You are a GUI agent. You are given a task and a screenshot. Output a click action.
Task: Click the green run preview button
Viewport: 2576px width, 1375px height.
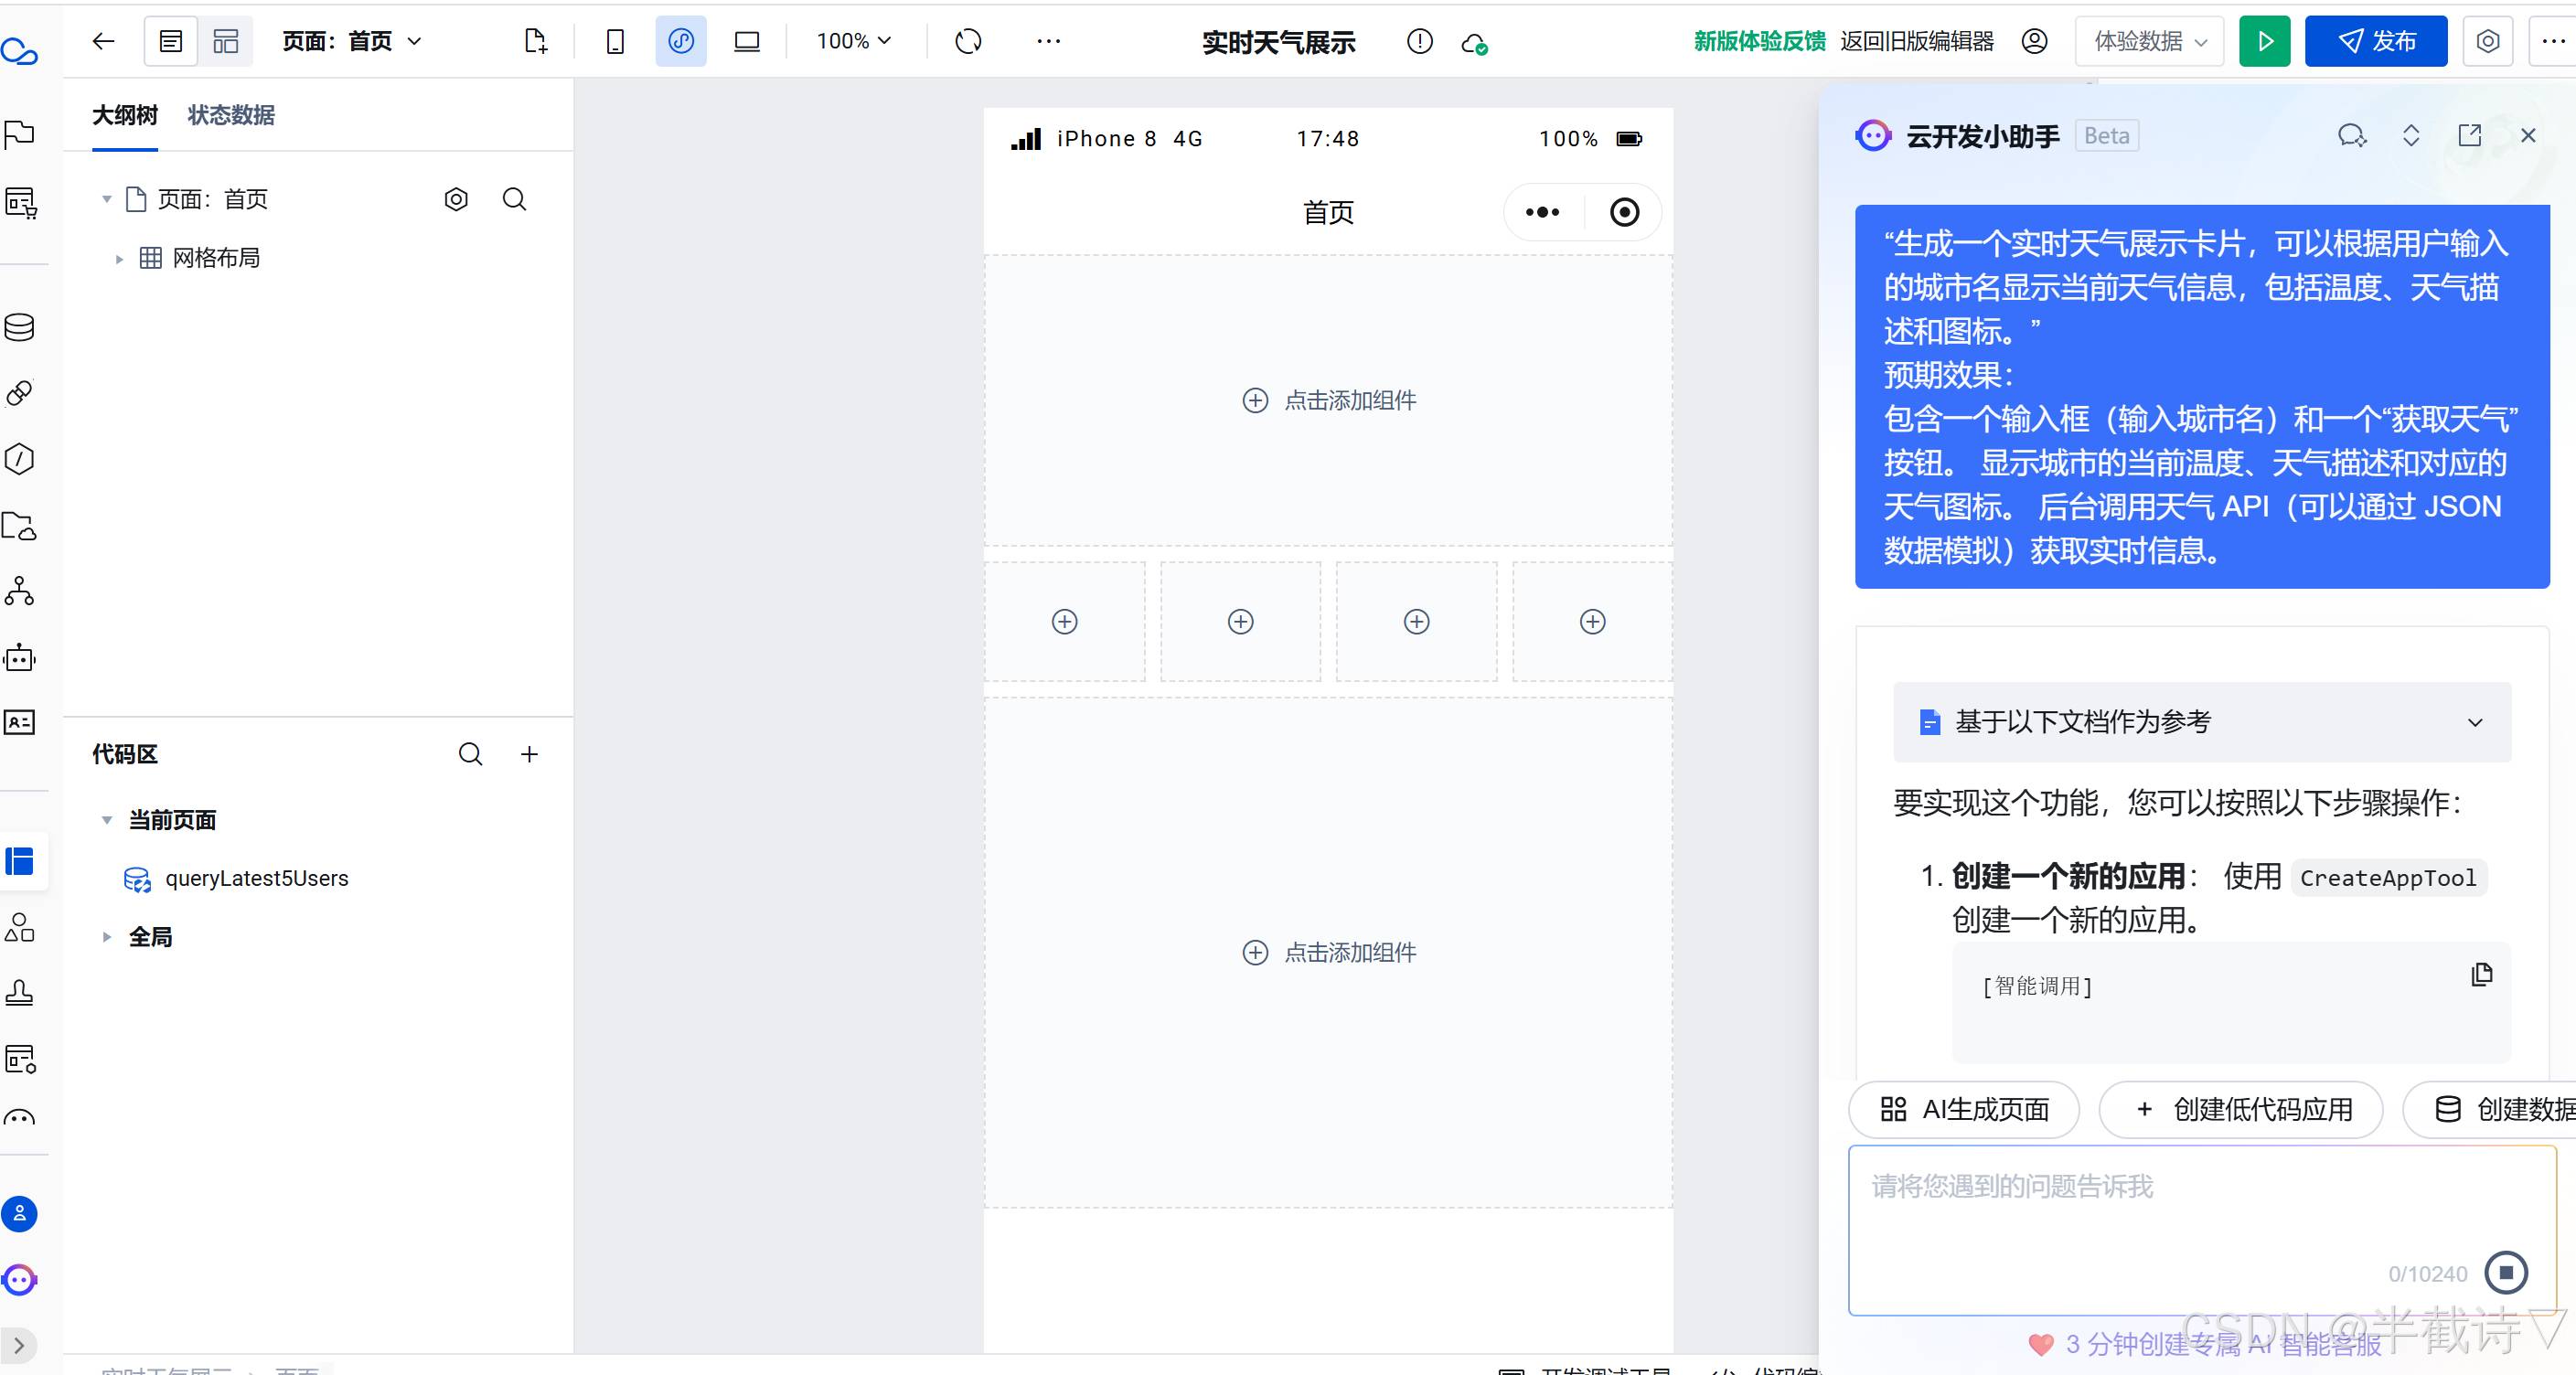point(2265,41)
